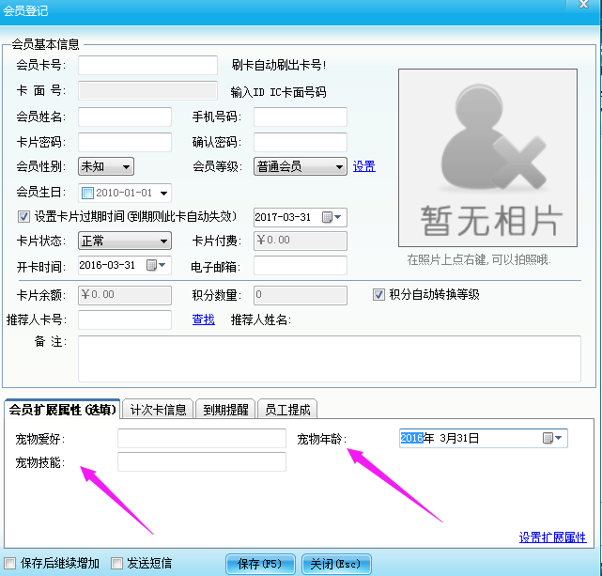Switch to 会员扩展属性(选填) tab
This screenshot has height=576, width=602.
(62, 410)
